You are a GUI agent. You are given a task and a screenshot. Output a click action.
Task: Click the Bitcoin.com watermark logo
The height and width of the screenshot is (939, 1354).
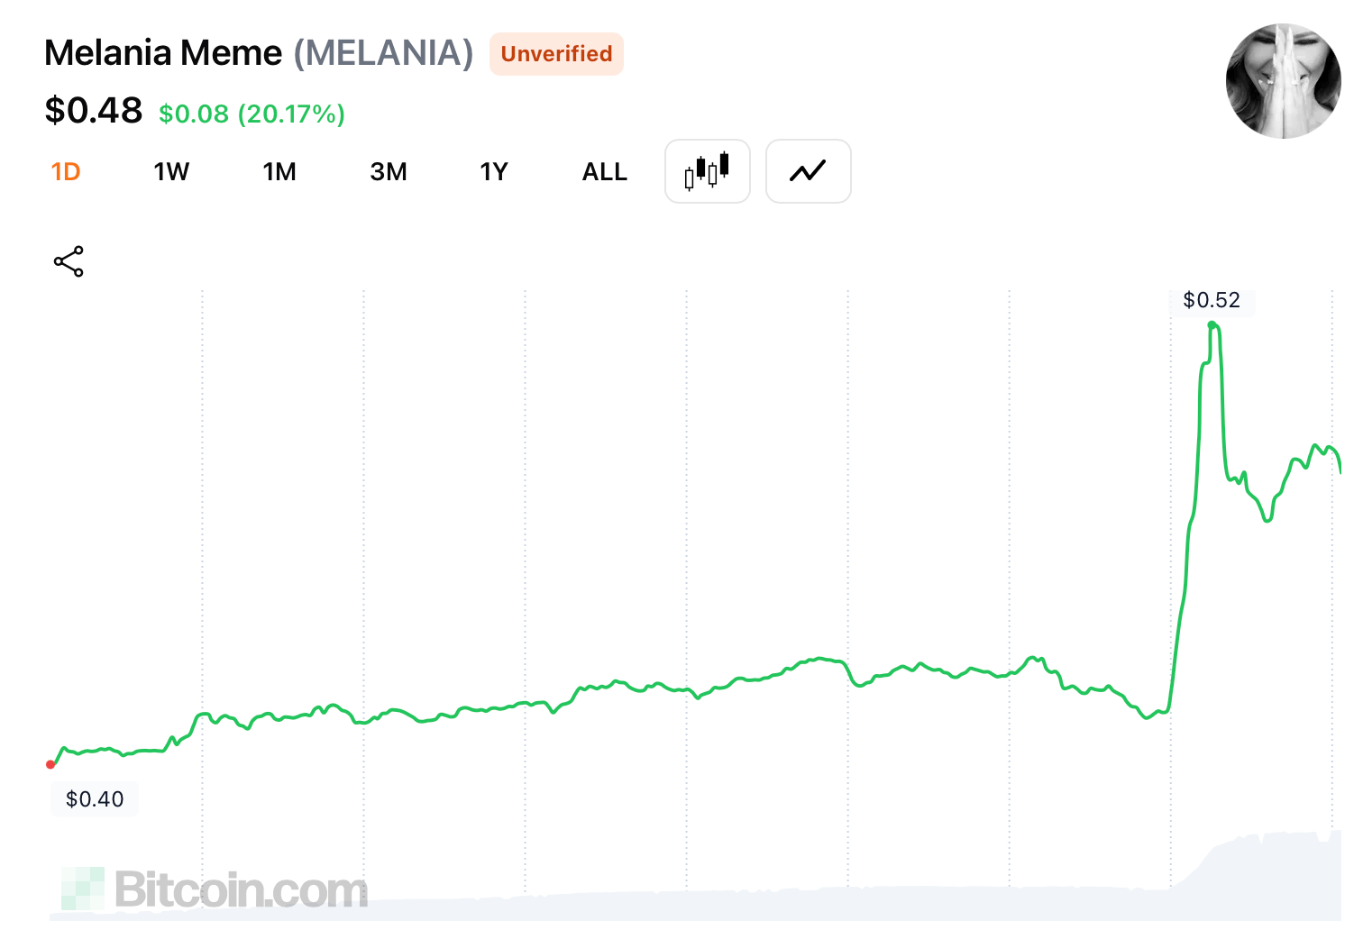click(215, 889)
